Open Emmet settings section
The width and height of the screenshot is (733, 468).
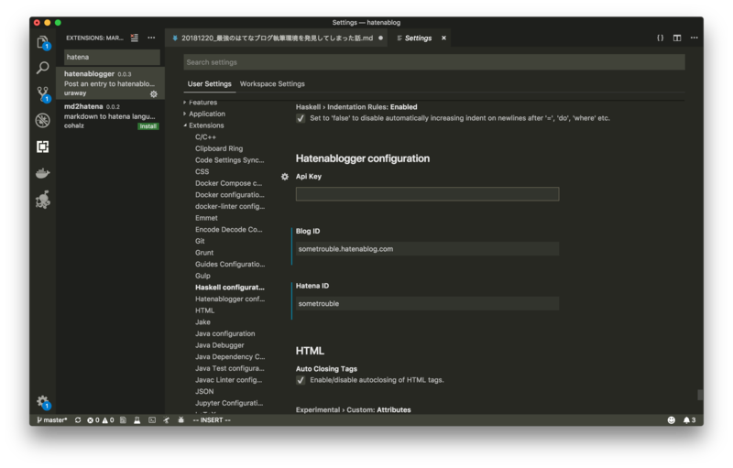[x=206, y=218]
